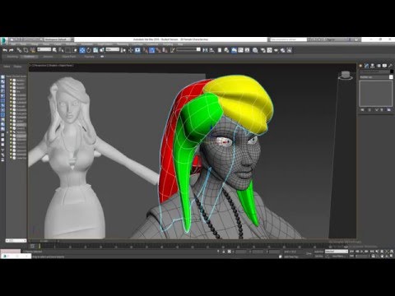Image resolution: width=395 pixels, height=296 pixels.
Task: Open the reference coordinate system dropdown
Action: (x=113, y=49)
